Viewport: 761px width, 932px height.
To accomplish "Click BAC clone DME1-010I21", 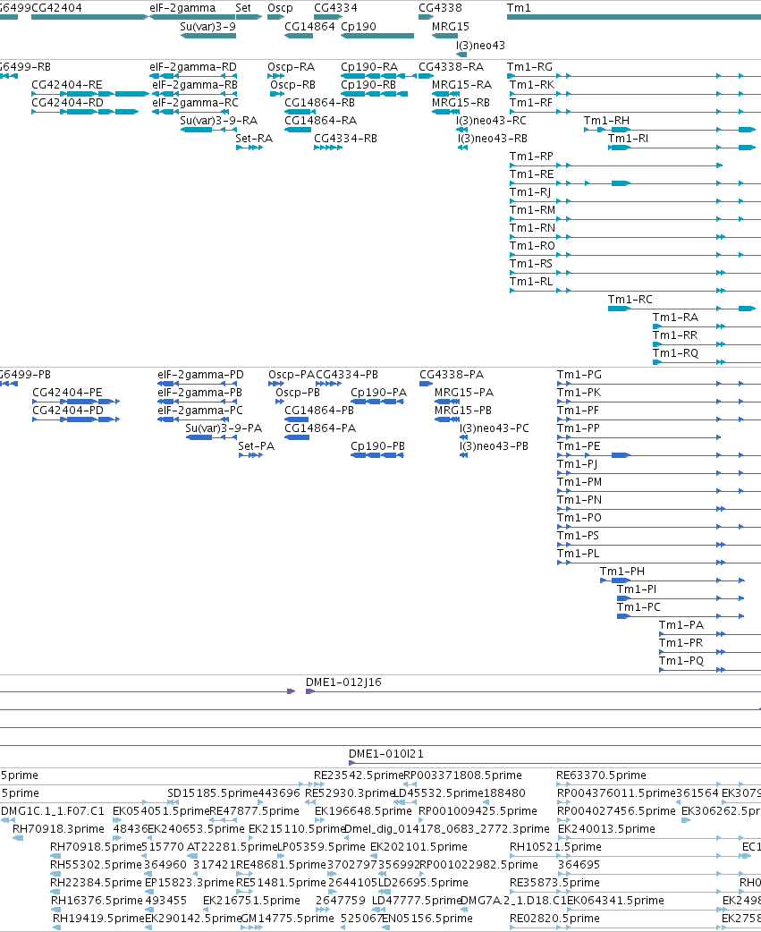I will tap(554, 763).
